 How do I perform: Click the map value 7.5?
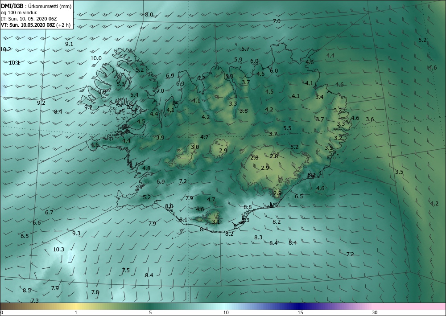coord(126,270)
